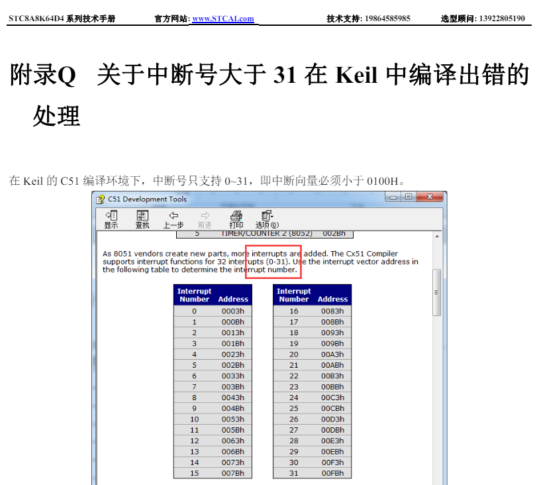Image resolution: width=537 pixels, height=485 pixels.
Task: Click the help pane scroll-up arrow
Action: coord(437,236)
